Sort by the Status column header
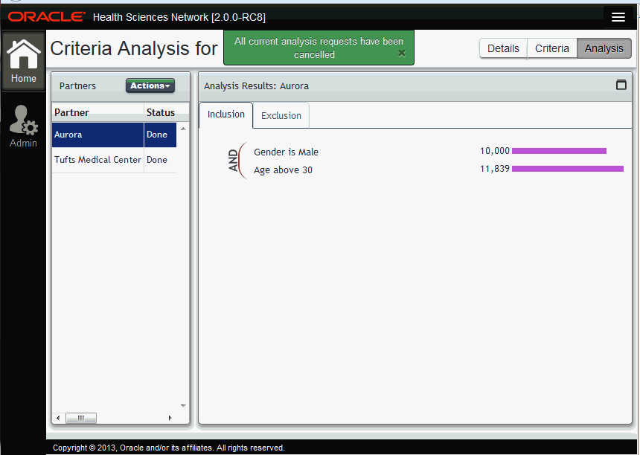This screenshot has height=455, width=640. pyautogui.click(x=161, y=112)
